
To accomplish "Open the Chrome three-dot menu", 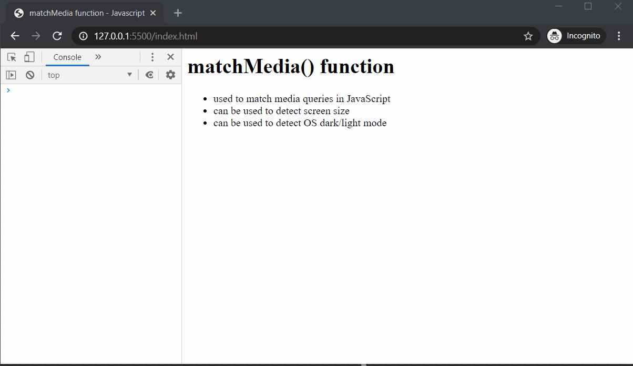I will 619,36.
